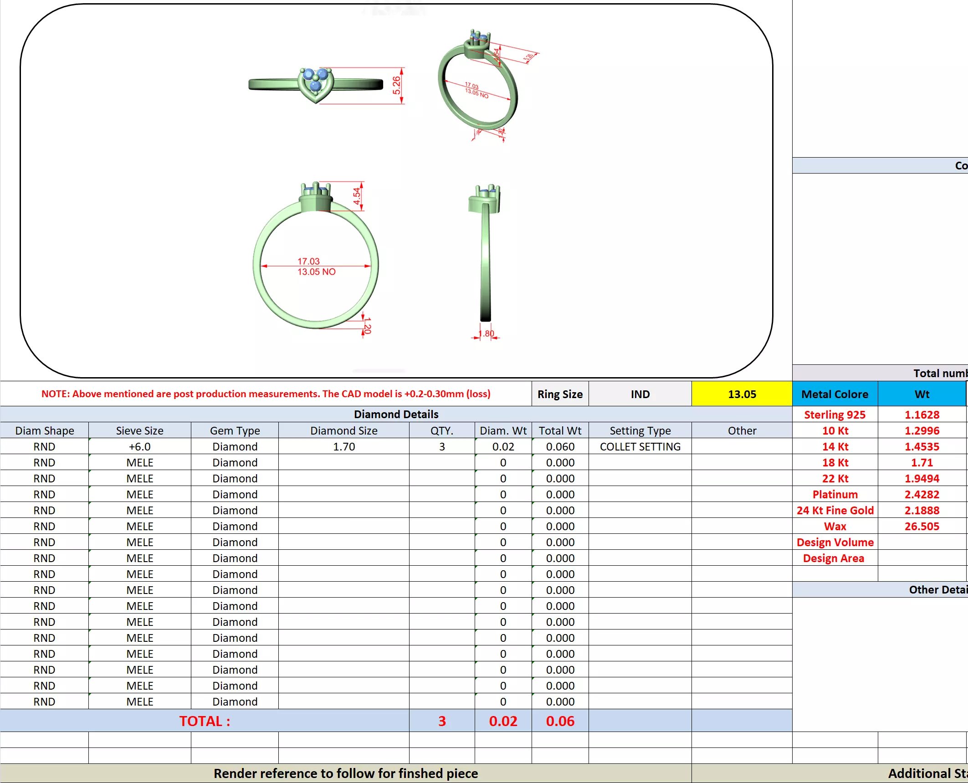The height and width of the screenshot is (783, 968).
Task: Click the Ring Size label cell
Action: (560, 394)
